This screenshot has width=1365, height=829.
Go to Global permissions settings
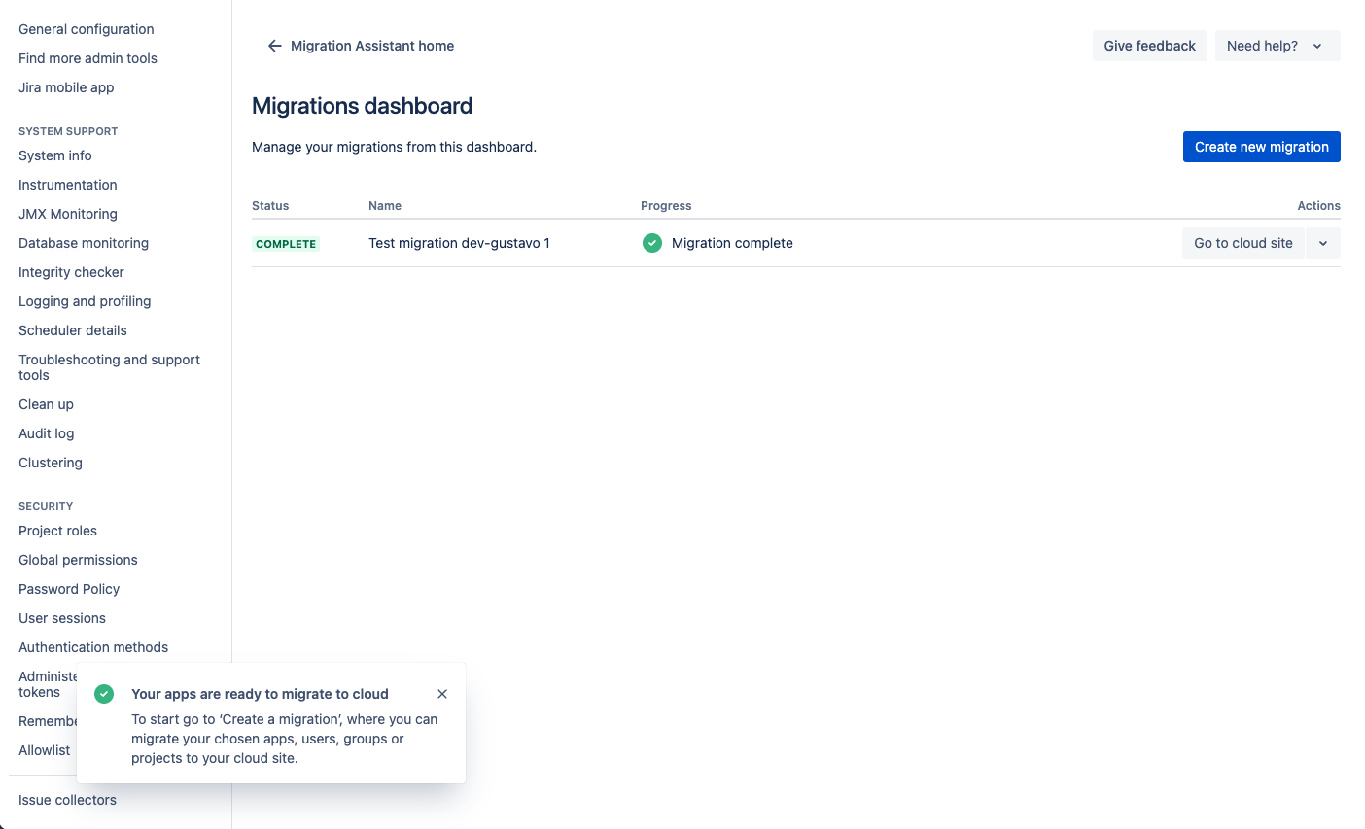[78, 560]
